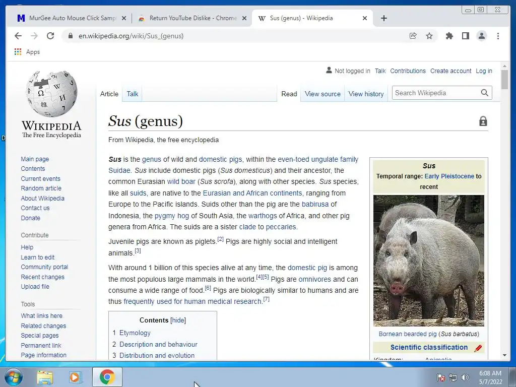Click the page protection padlock icon

pyautogui.click(x=483, y=121)
